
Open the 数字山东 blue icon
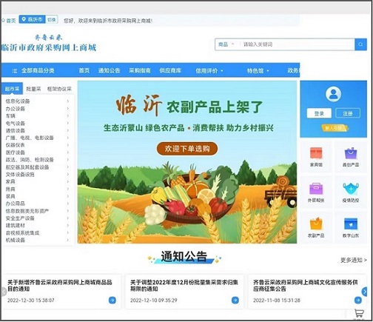click(x=351, y=224)
